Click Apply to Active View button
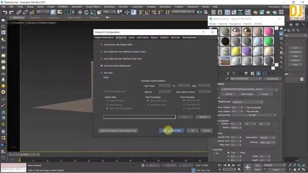The height and width of the screenshot is (173, 308). (x=171, y=131)
